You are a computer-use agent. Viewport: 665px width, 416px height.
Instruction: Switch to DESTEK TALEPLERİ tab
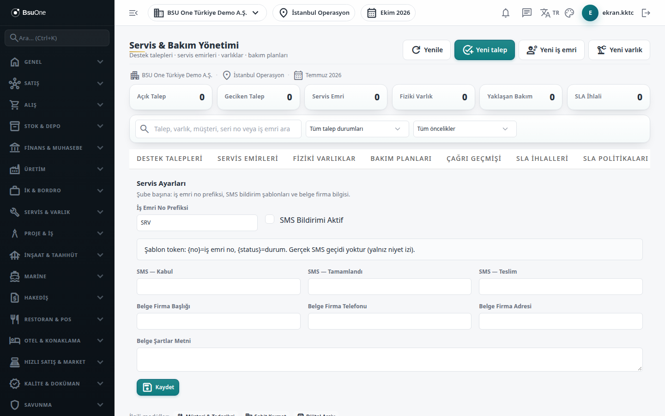tap(169, 159)
